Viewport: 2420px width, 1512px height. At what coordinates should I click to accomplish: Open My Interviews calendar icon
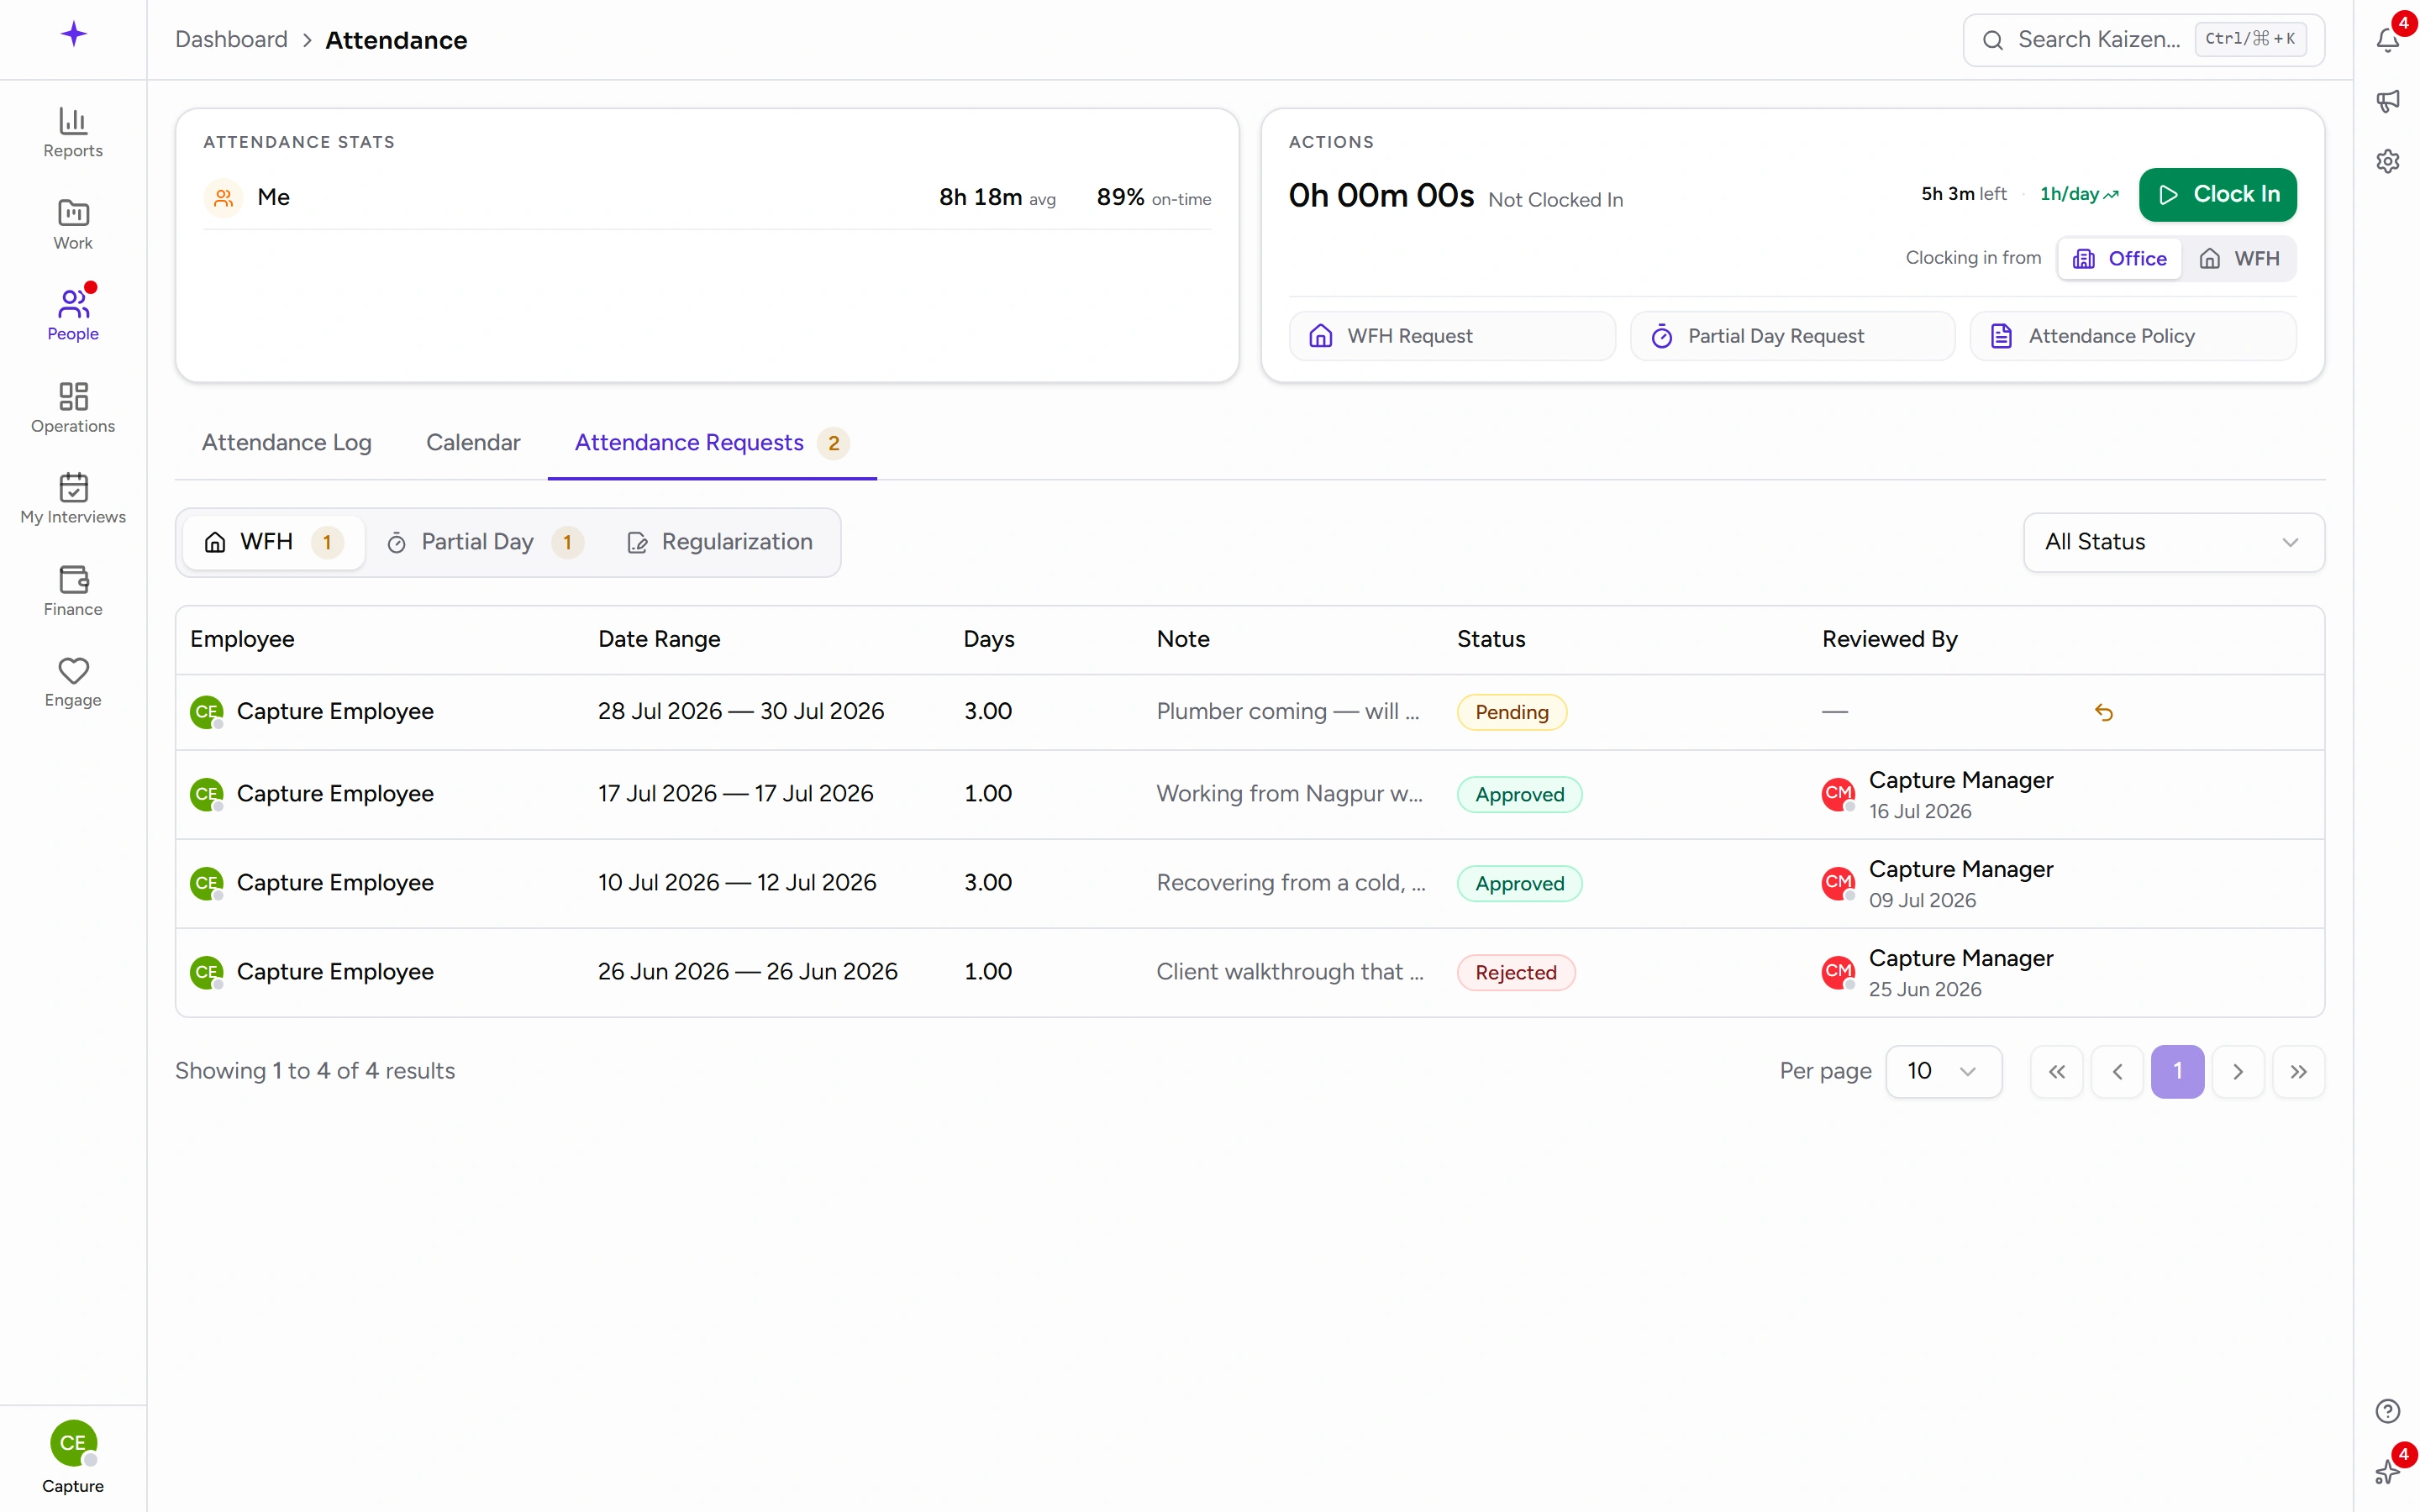[x=73, y=487]
